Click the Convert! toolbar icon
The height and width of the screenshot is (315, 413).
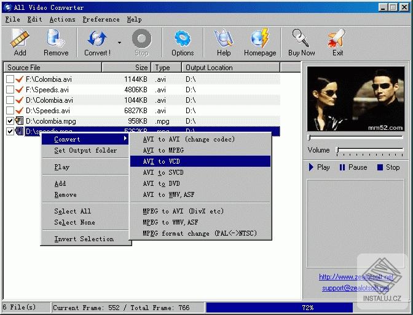click(x=97, y=42)
